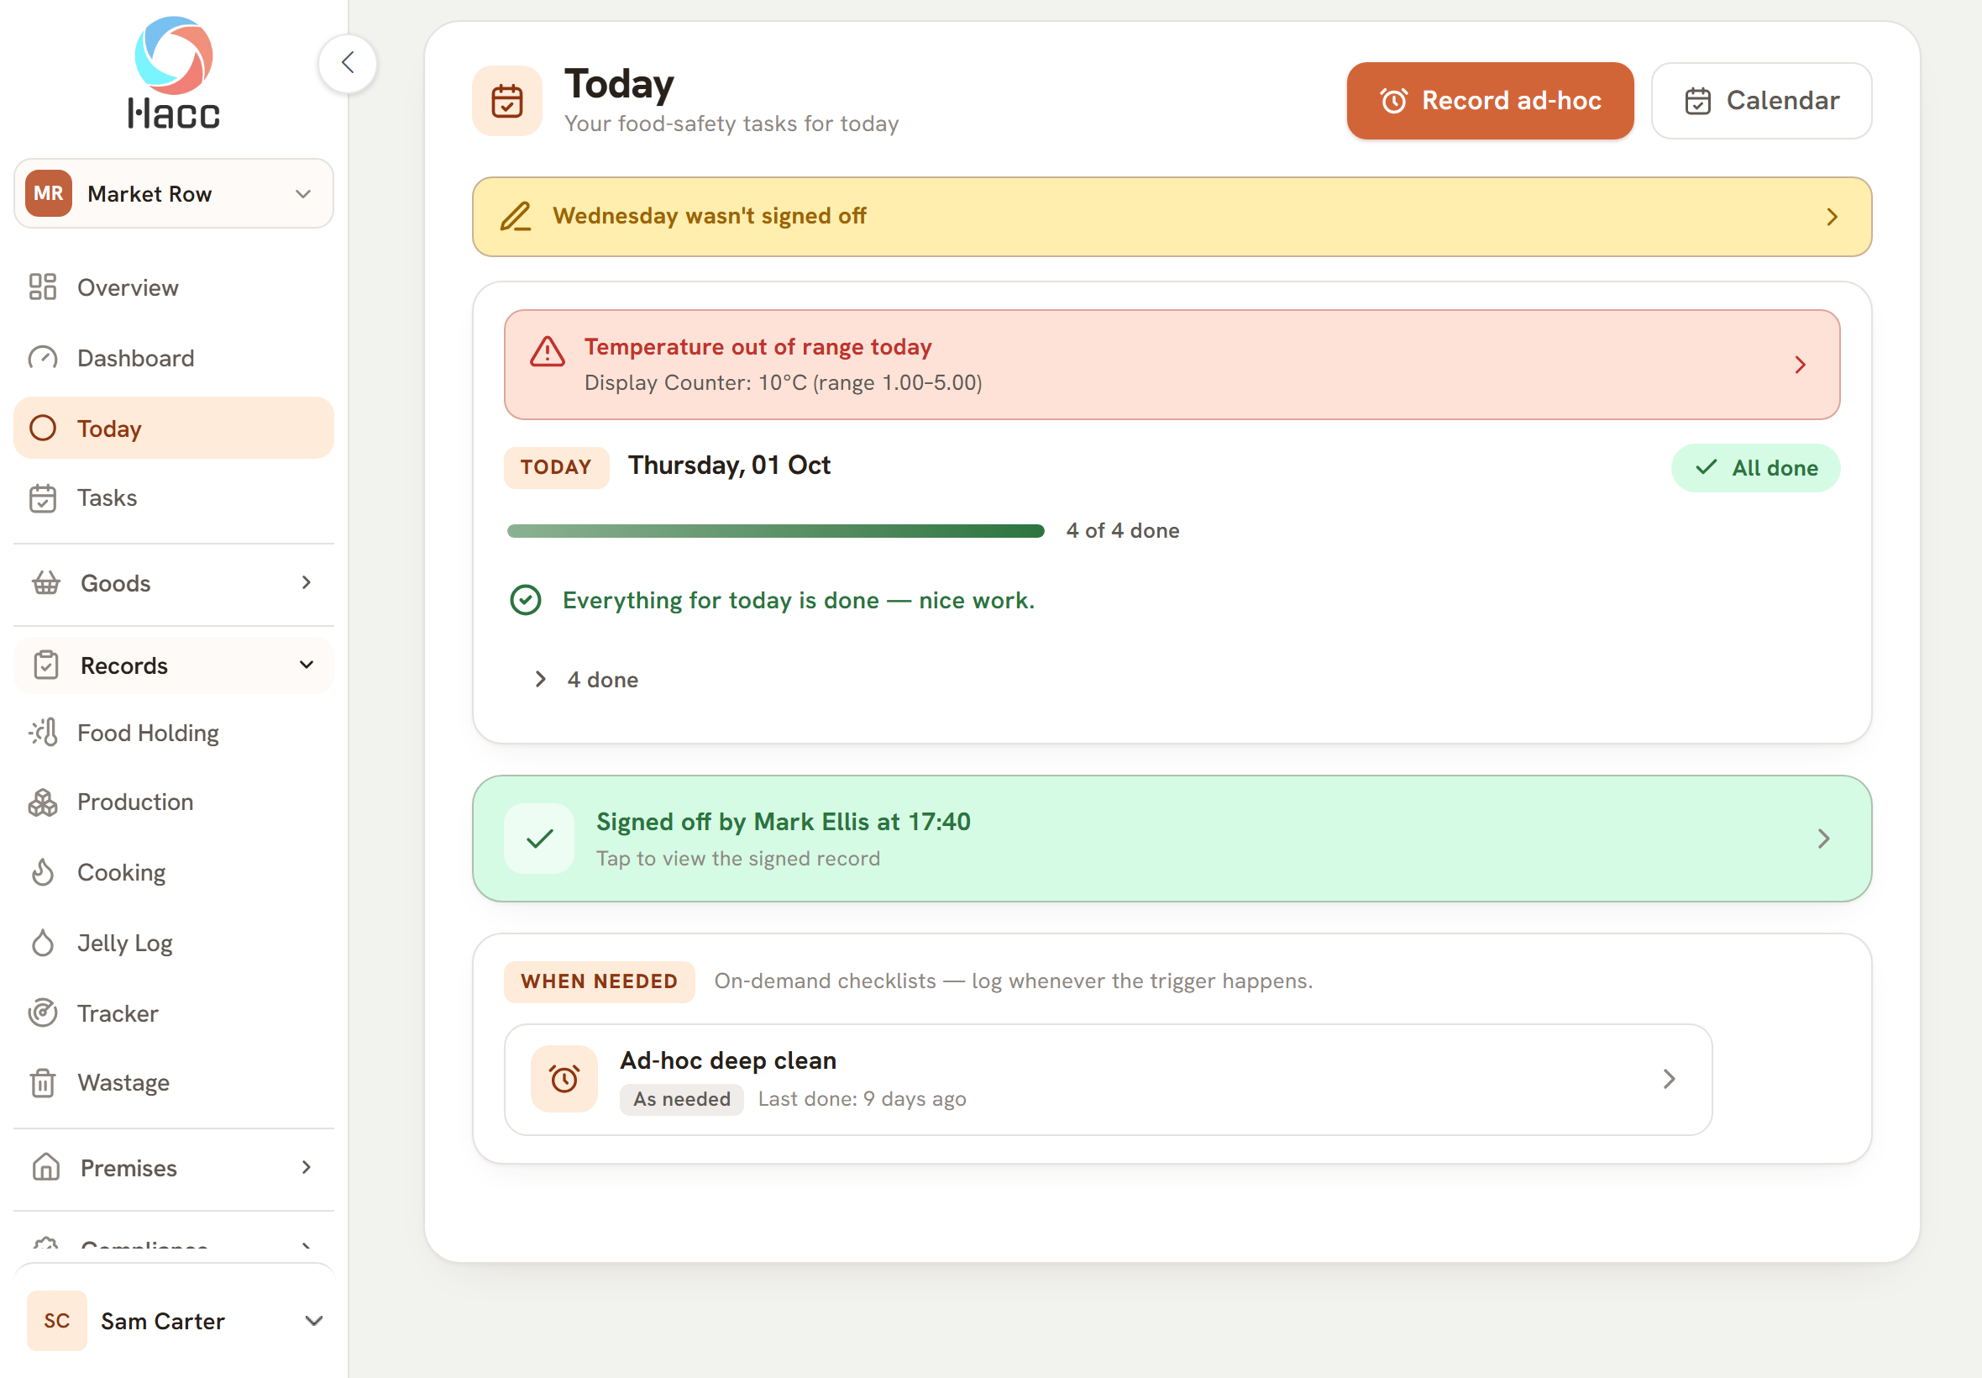Open the Sam Carter user menu
Screen dimensions: 1982x1378
point(174,1321)
